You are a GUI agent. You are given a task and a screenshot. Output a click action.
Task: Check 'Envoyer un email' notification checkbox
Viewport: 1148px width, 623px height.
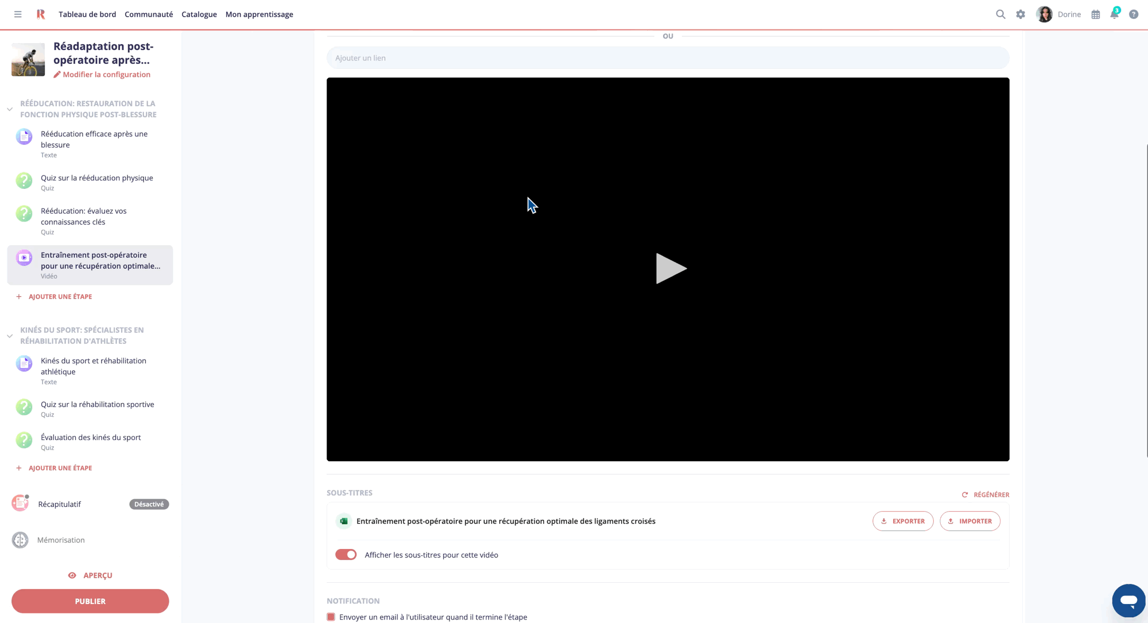[x=331, y=616]
